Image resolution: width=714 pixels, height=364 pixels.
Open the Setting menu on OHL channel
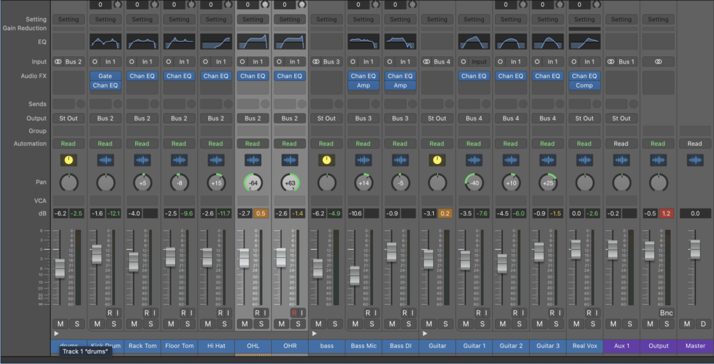(252, 20)
